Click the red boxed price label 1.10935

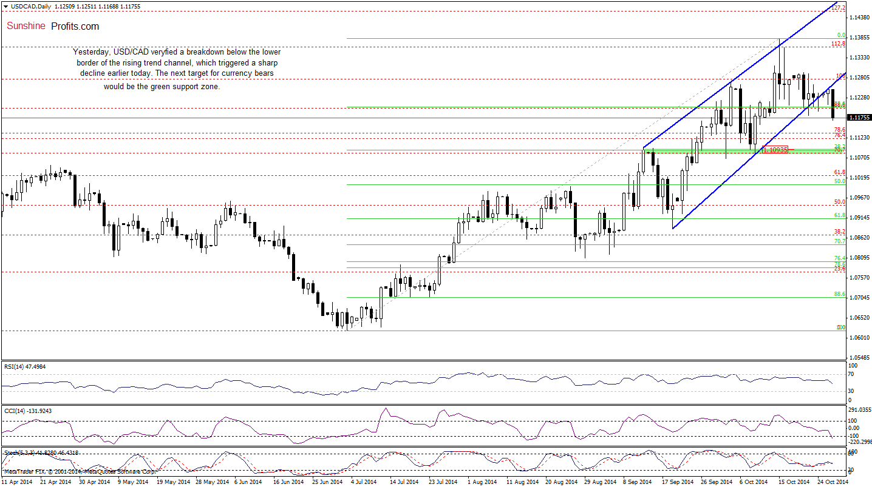tap(775, 149)
